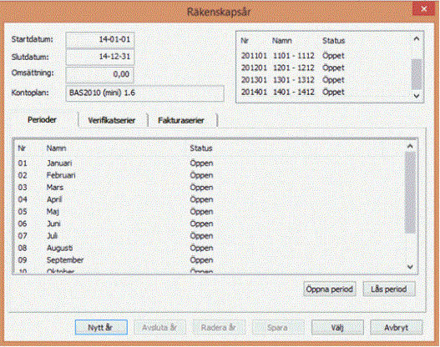The width and height of the screenshot is (440, 347).
Task: Click the Slutdatum date field
Action: [x=100, y=58]
